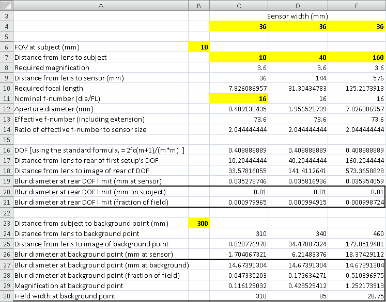
Task: Click the 'Sensor width (mm)' heading cell
Action: tap(298, 16)
